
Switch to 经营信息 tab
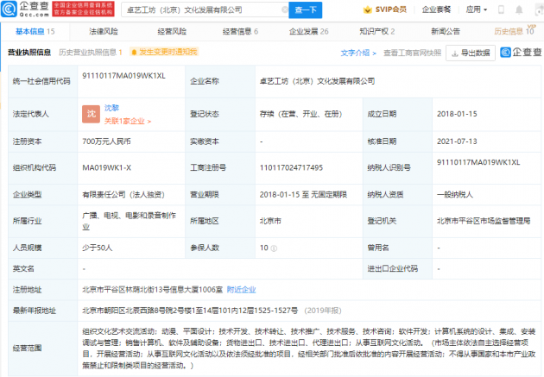pyautogui.click(x=240, y=32)
